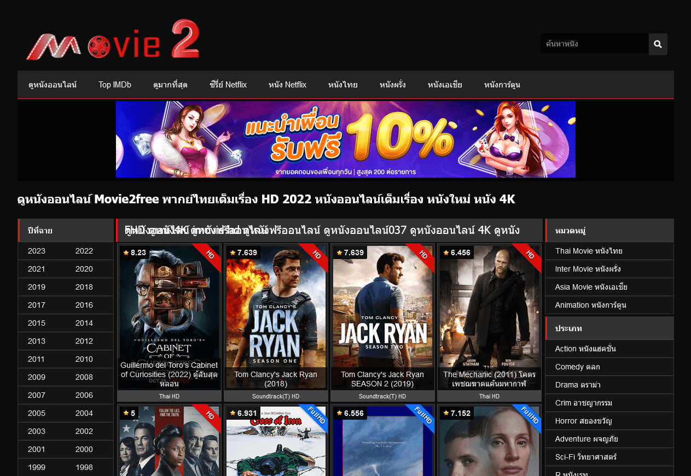Click the 6.456 star rating badge
Viewport: 691px width, 476px height.
coord(456,252)
